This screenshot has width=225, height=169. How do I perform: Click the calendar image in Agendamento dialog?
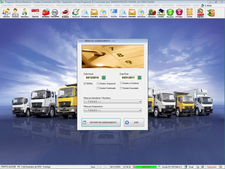click(x=113, y=57)
